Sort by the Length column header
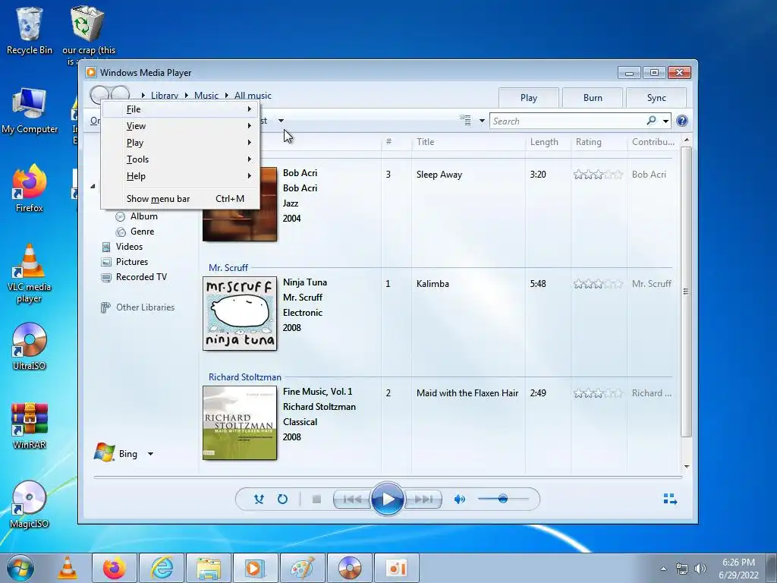Screen dimensions: 777x583 tap(548, 142)
